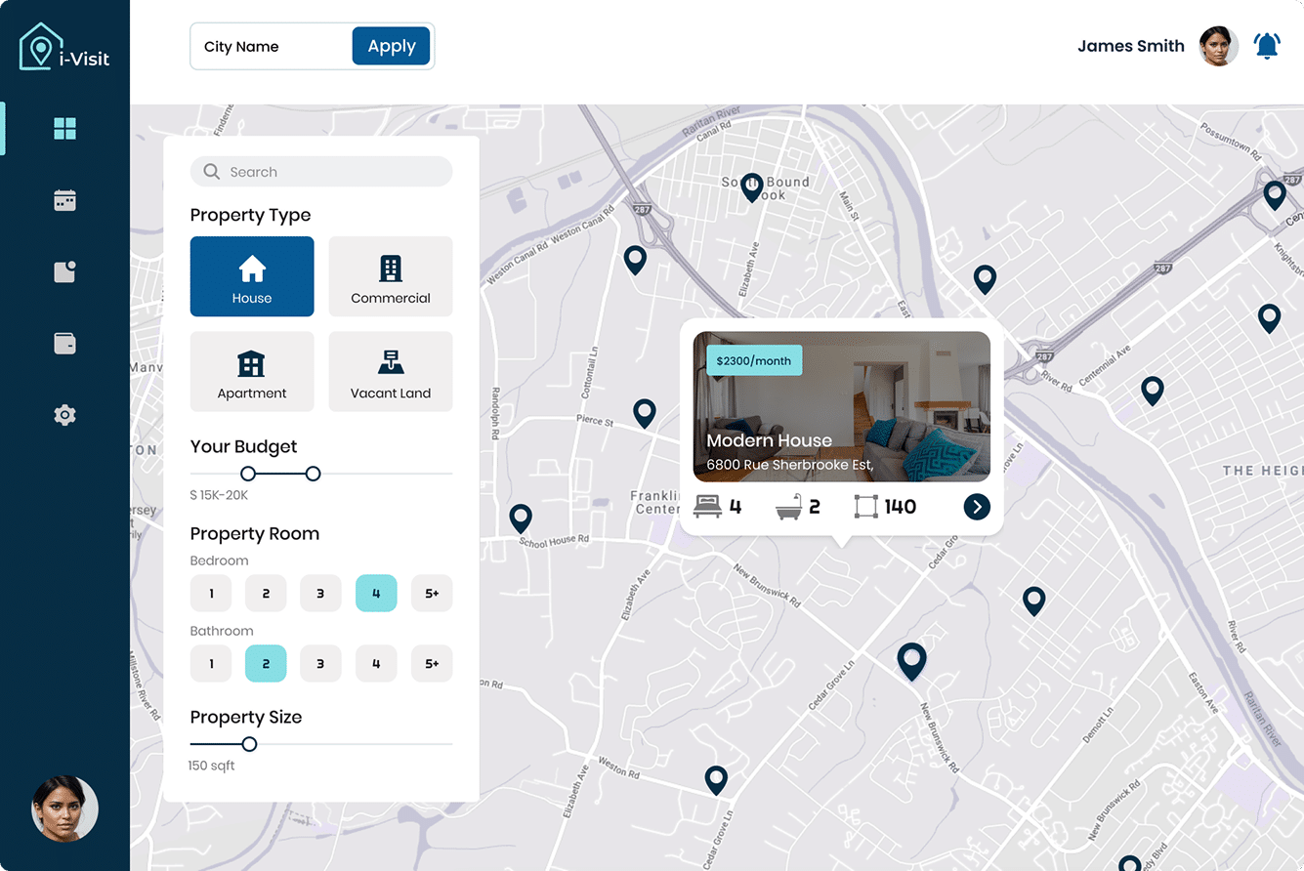Click the map pin directly below the Cedar Grove label
1304x871 pixels.
point(1033,601)
